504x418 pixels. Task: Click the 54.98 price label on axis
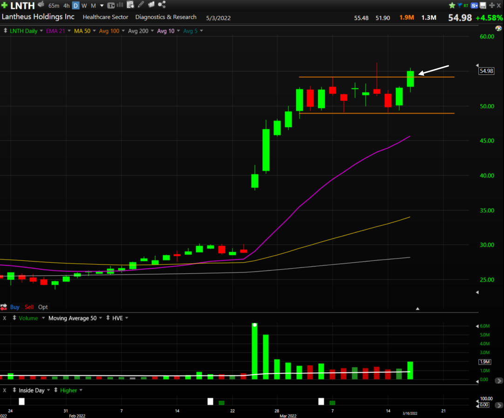(x=486, y=71)
